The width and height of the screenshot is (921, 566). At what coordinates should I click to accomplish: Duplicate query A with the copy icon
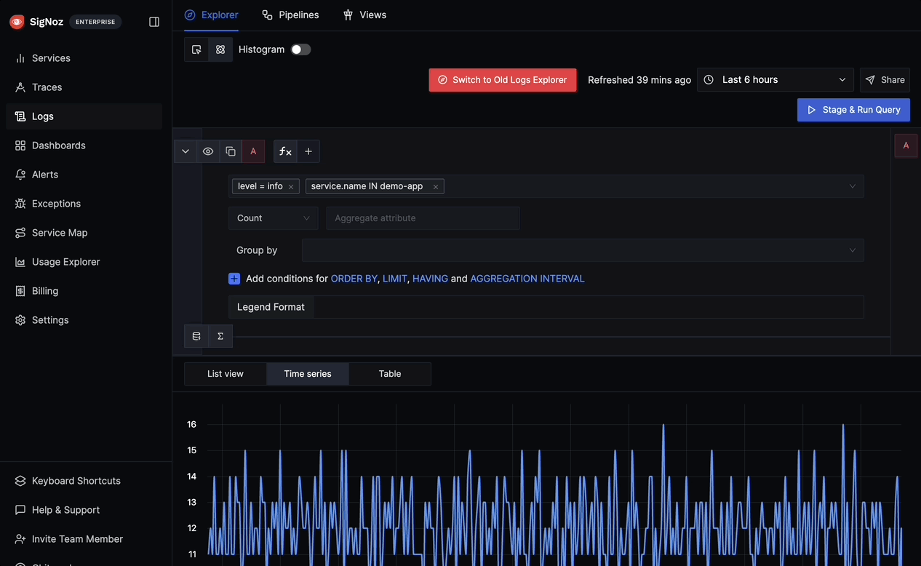[x=231, y=151]
